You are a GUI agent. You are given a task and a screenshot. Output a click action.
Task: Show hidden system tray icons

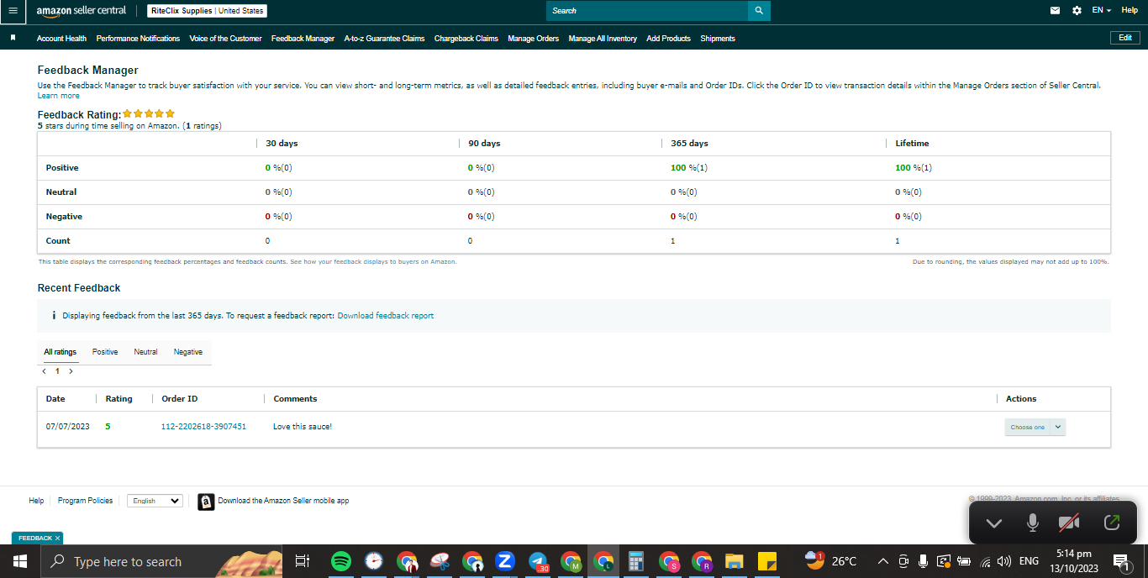tap(882, 561)
